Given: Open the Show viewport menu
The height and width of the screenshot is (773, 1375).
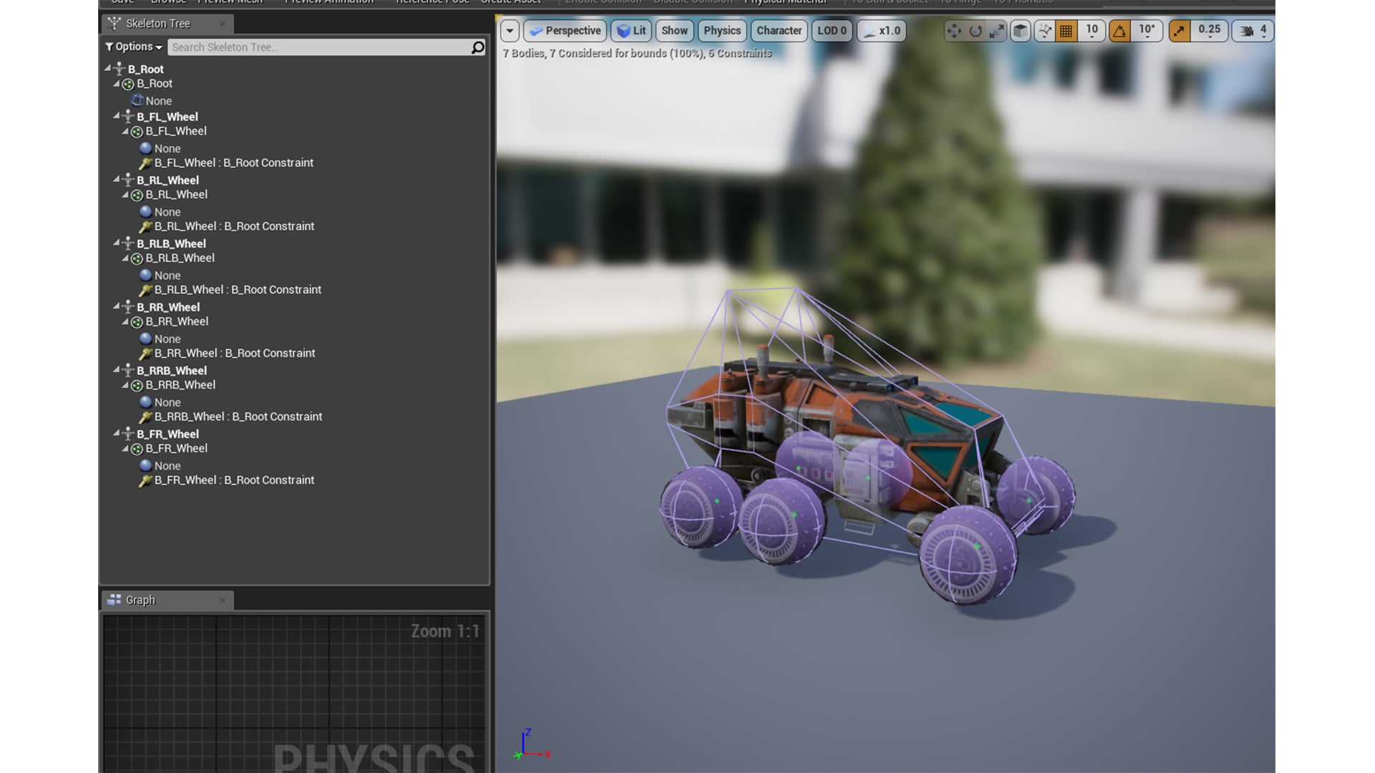Looking at the screenshot, I should 674,31.
